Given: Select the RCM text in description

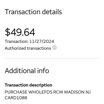Looking at the screenshot, I should (58, 92).
